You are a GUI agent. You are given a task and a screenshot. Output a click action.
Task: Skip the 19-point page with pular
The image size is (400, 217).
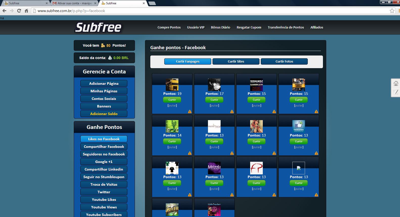click(172, 105)
